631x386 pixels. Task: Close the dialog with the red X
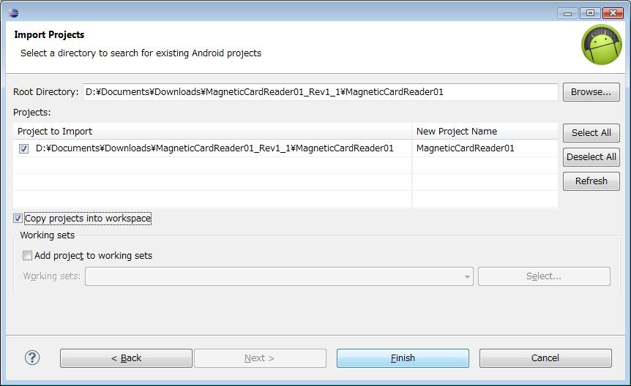point(613,13)
